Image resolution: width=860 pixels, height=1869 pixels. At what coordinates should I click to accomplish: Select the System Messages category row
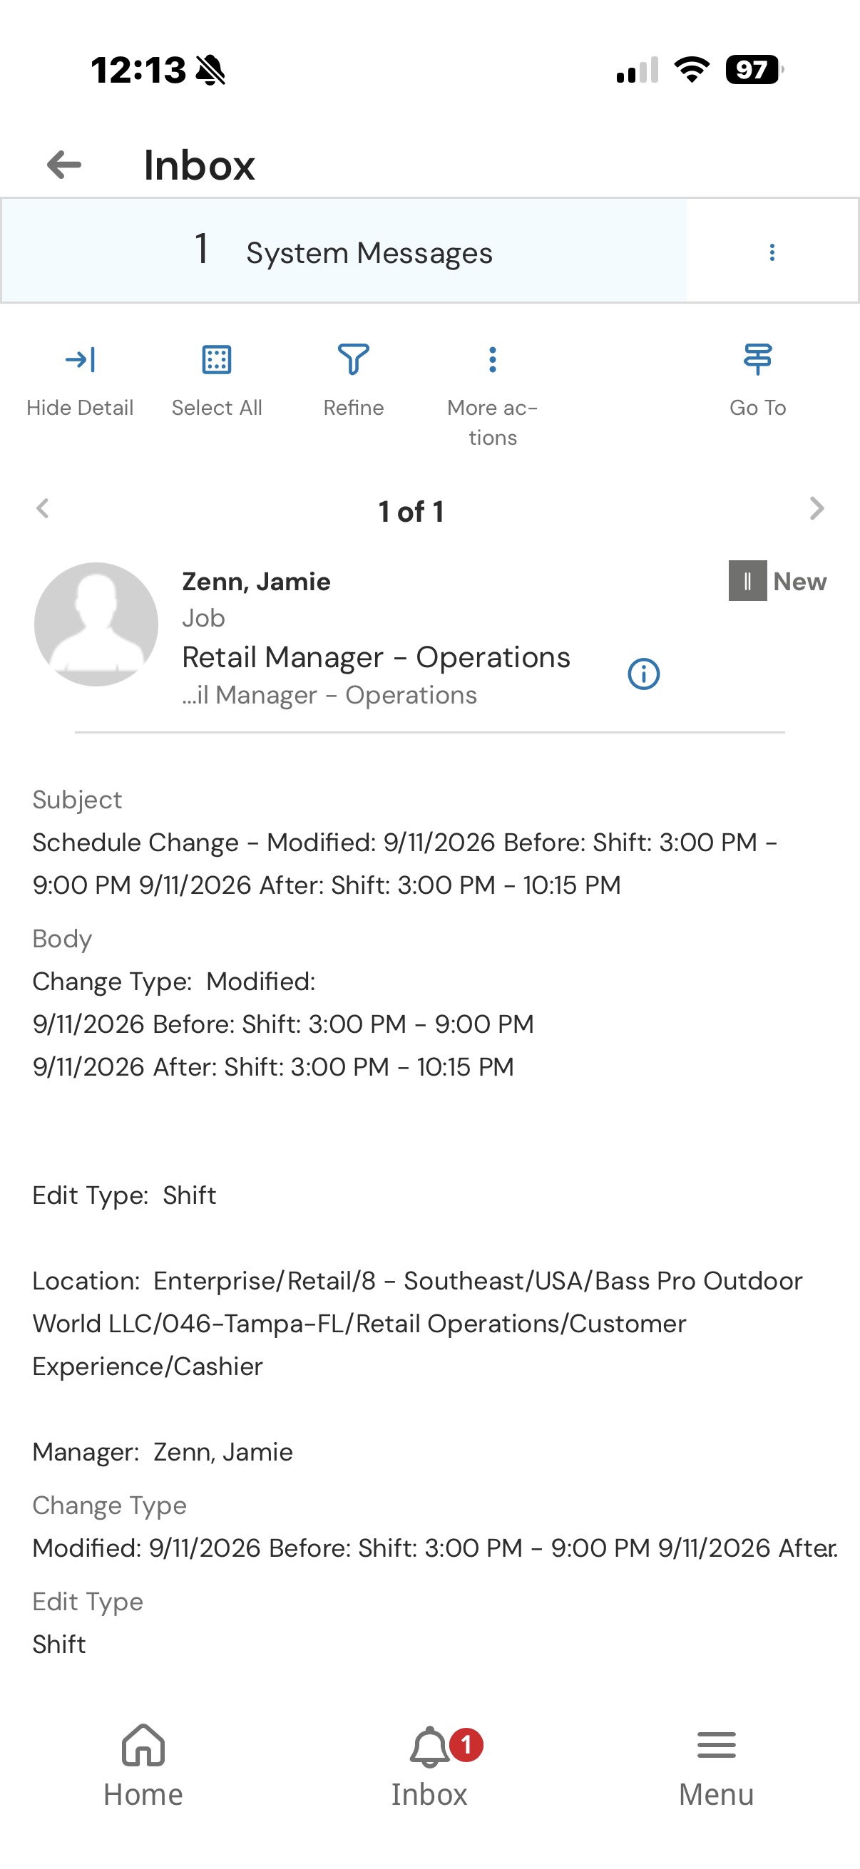point(344,251)
